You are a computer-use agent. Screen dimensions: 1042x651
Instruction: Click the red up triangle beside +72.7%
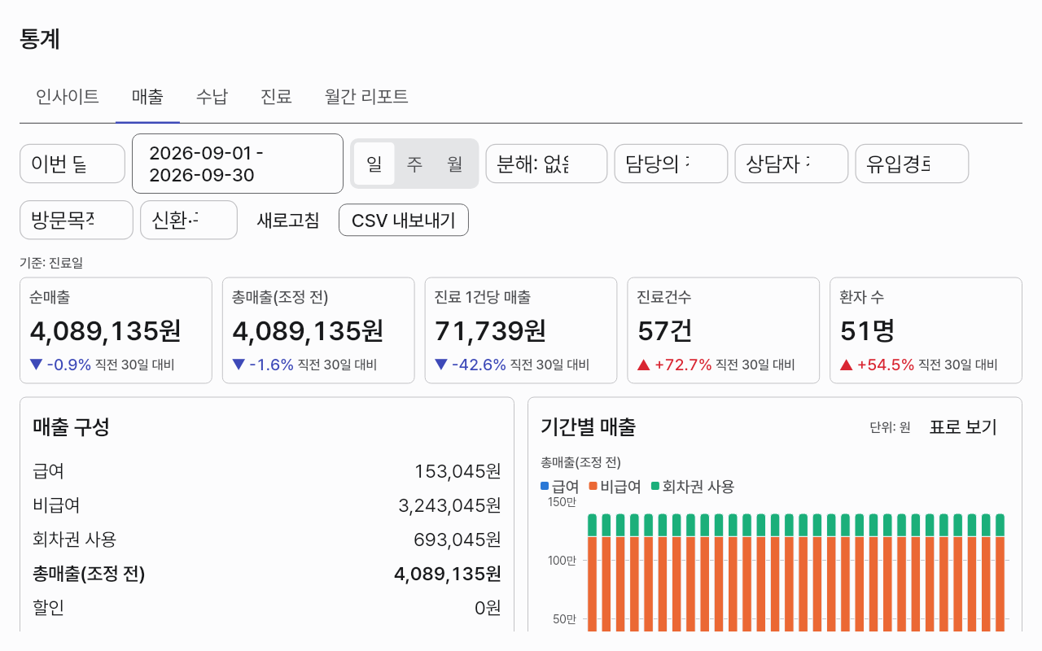click(x=644, y=365)
